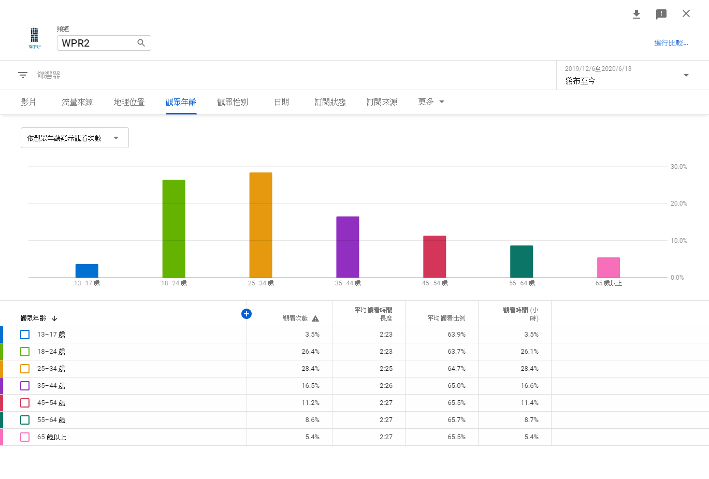
Task: Toggle the 13–17 歲 checkbox
Action: pos(25,335)
